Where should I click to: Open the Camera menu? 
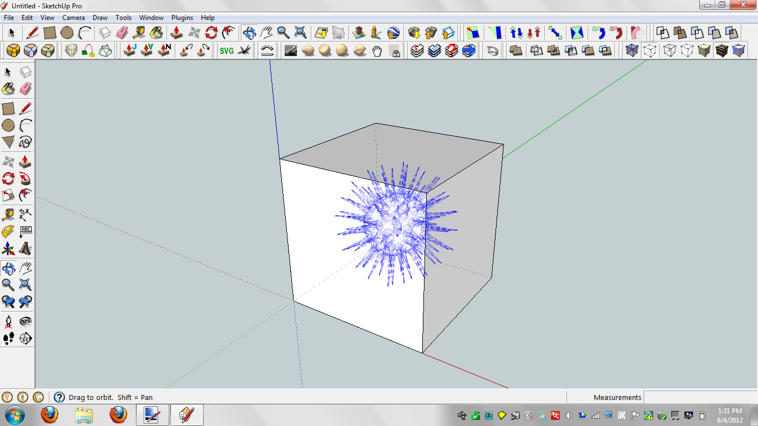[x=73, y=18]
